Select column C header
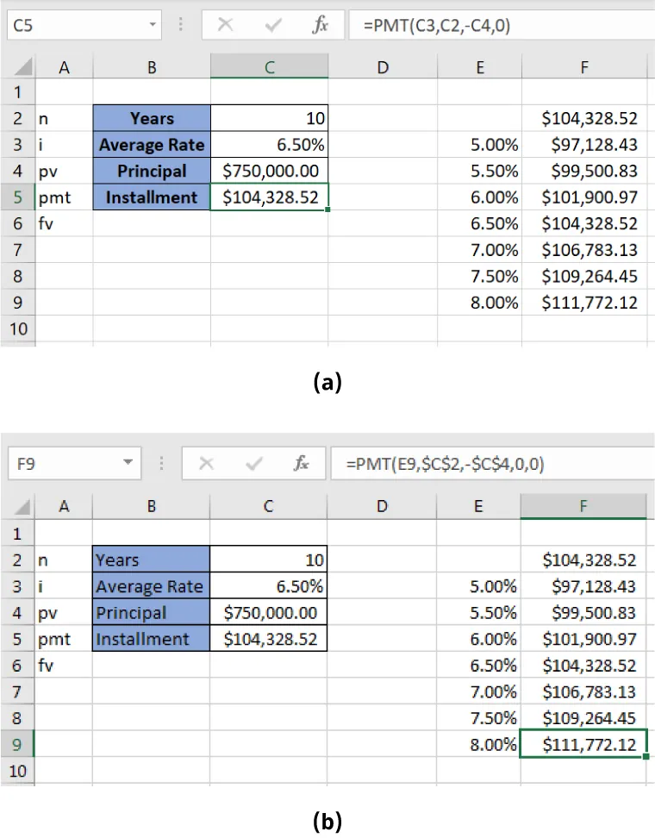 [269, 66]
